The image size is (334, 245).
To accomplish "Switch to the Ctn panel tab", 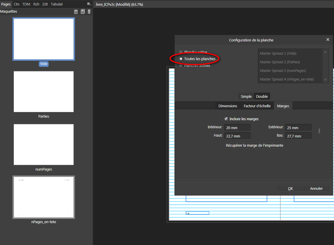I will click(x=17, y=4).
